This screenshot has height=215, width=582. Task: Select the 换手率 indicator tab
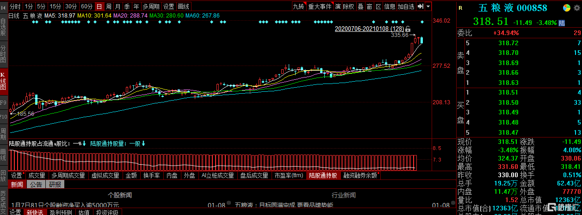coord(151,175)
